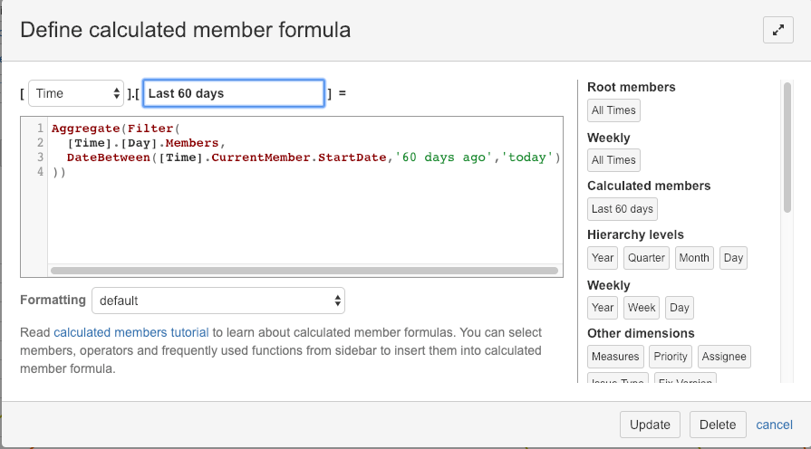Click the 'today' string in formula

[x=526, y=158]
